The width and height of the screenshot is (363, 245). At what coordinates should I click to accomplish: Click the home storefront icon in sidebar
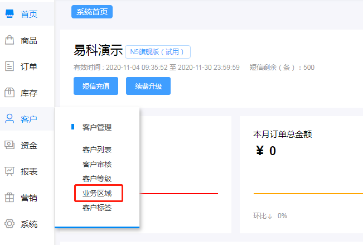click(9, 14)
